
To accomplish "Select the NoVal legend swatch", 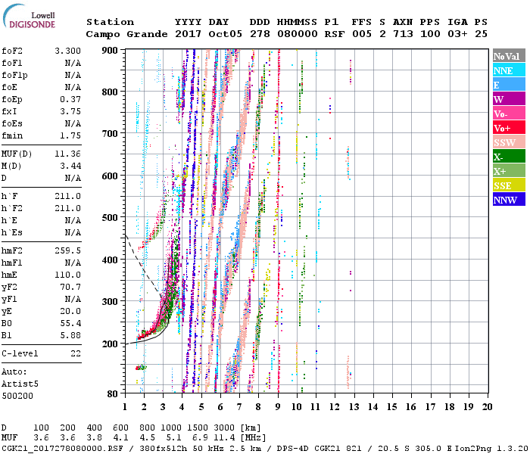I will click(509, 56).
